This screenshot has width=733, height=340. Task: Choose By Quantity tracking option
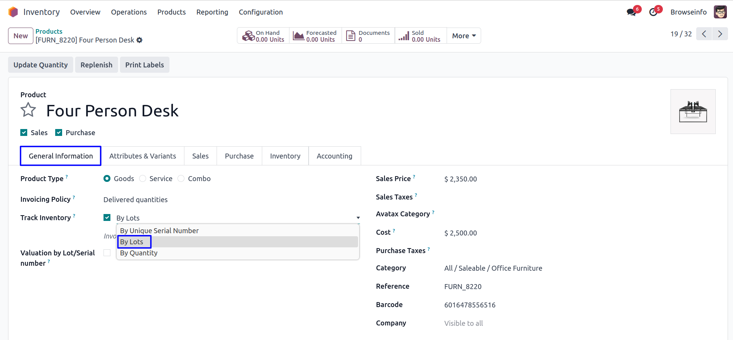[139, 253]
